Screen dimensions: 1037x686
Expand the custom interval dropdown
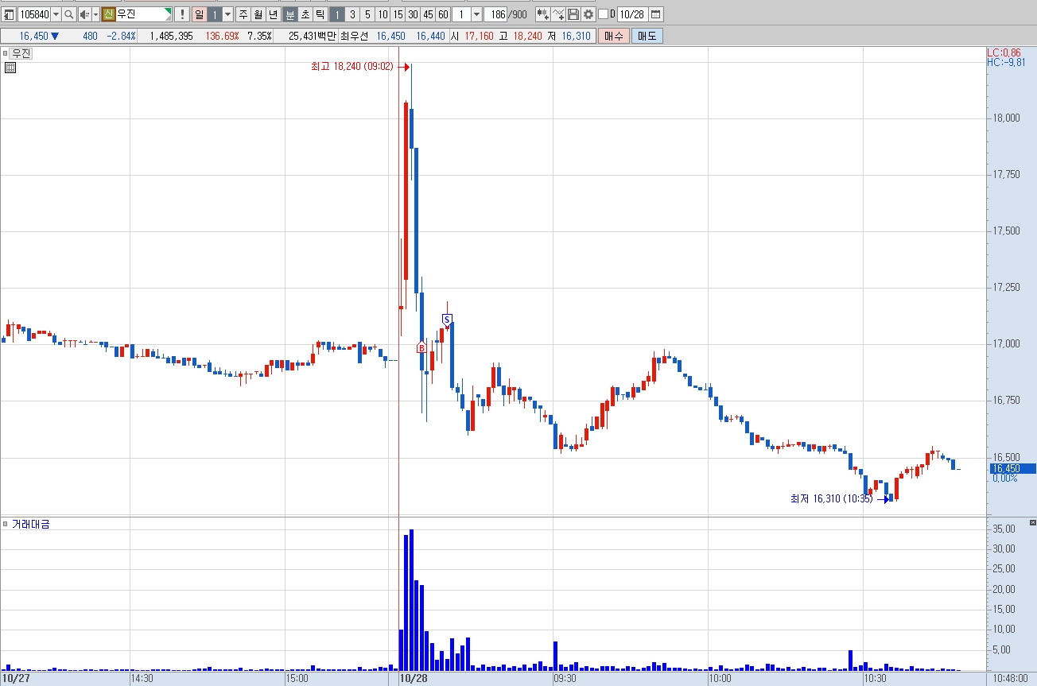(476, 14)
